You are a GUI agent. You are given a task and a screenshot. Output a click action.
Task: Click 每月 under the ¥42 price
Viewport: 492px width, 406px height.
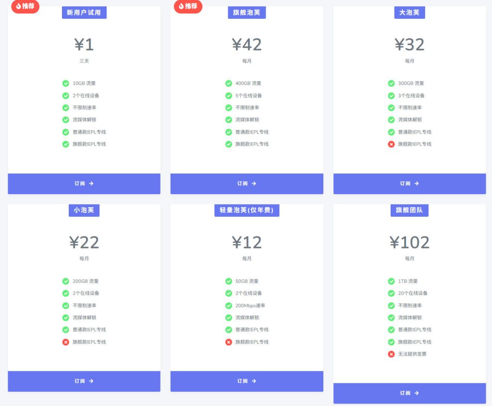246,61
